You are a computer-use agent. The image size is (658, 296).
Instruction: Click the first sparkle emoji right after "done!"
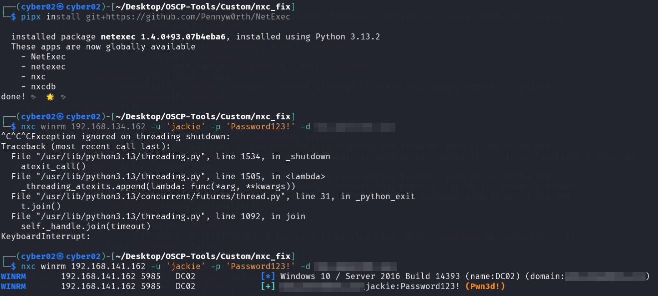coord(33,97)
